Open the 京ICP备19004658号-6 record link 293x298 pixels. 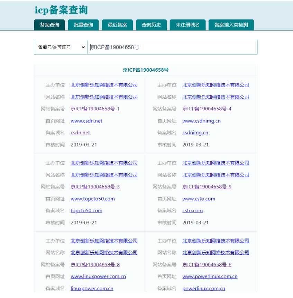(207, 264)
